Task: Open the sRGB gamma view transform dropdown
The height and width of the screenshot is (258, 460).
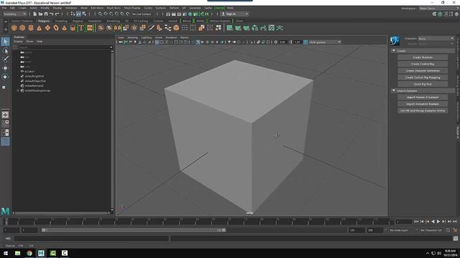Action: [325, 42]
